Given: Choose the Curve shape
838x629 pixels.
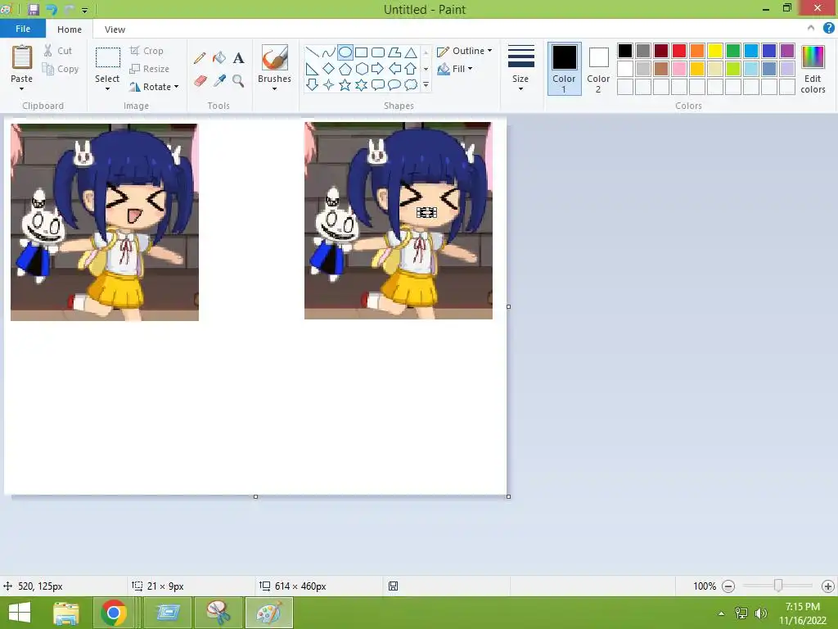Looking at the screenshot, I should [x=329, y=52].
